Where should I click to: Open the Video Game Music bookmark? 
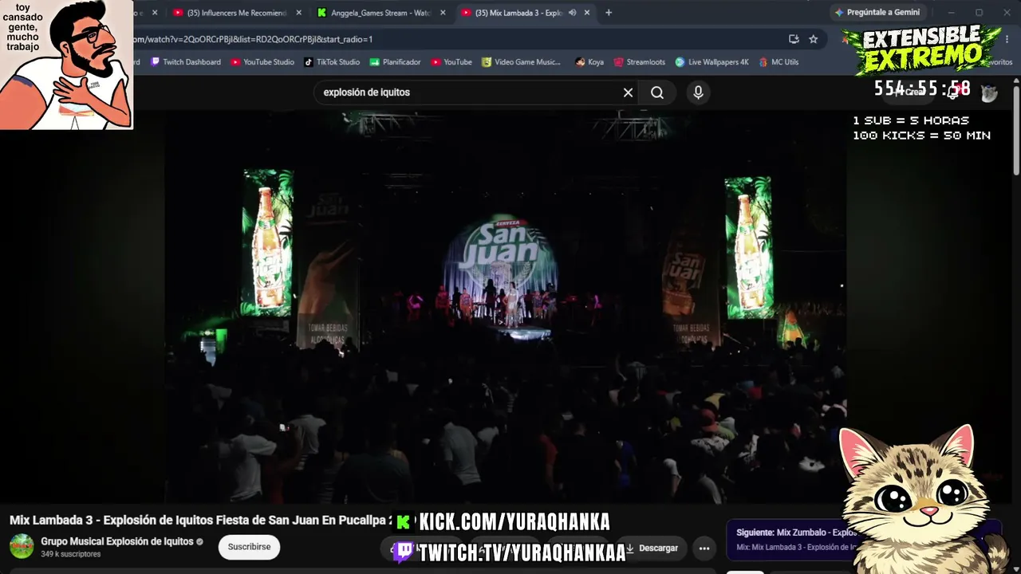tap(521, 62)
